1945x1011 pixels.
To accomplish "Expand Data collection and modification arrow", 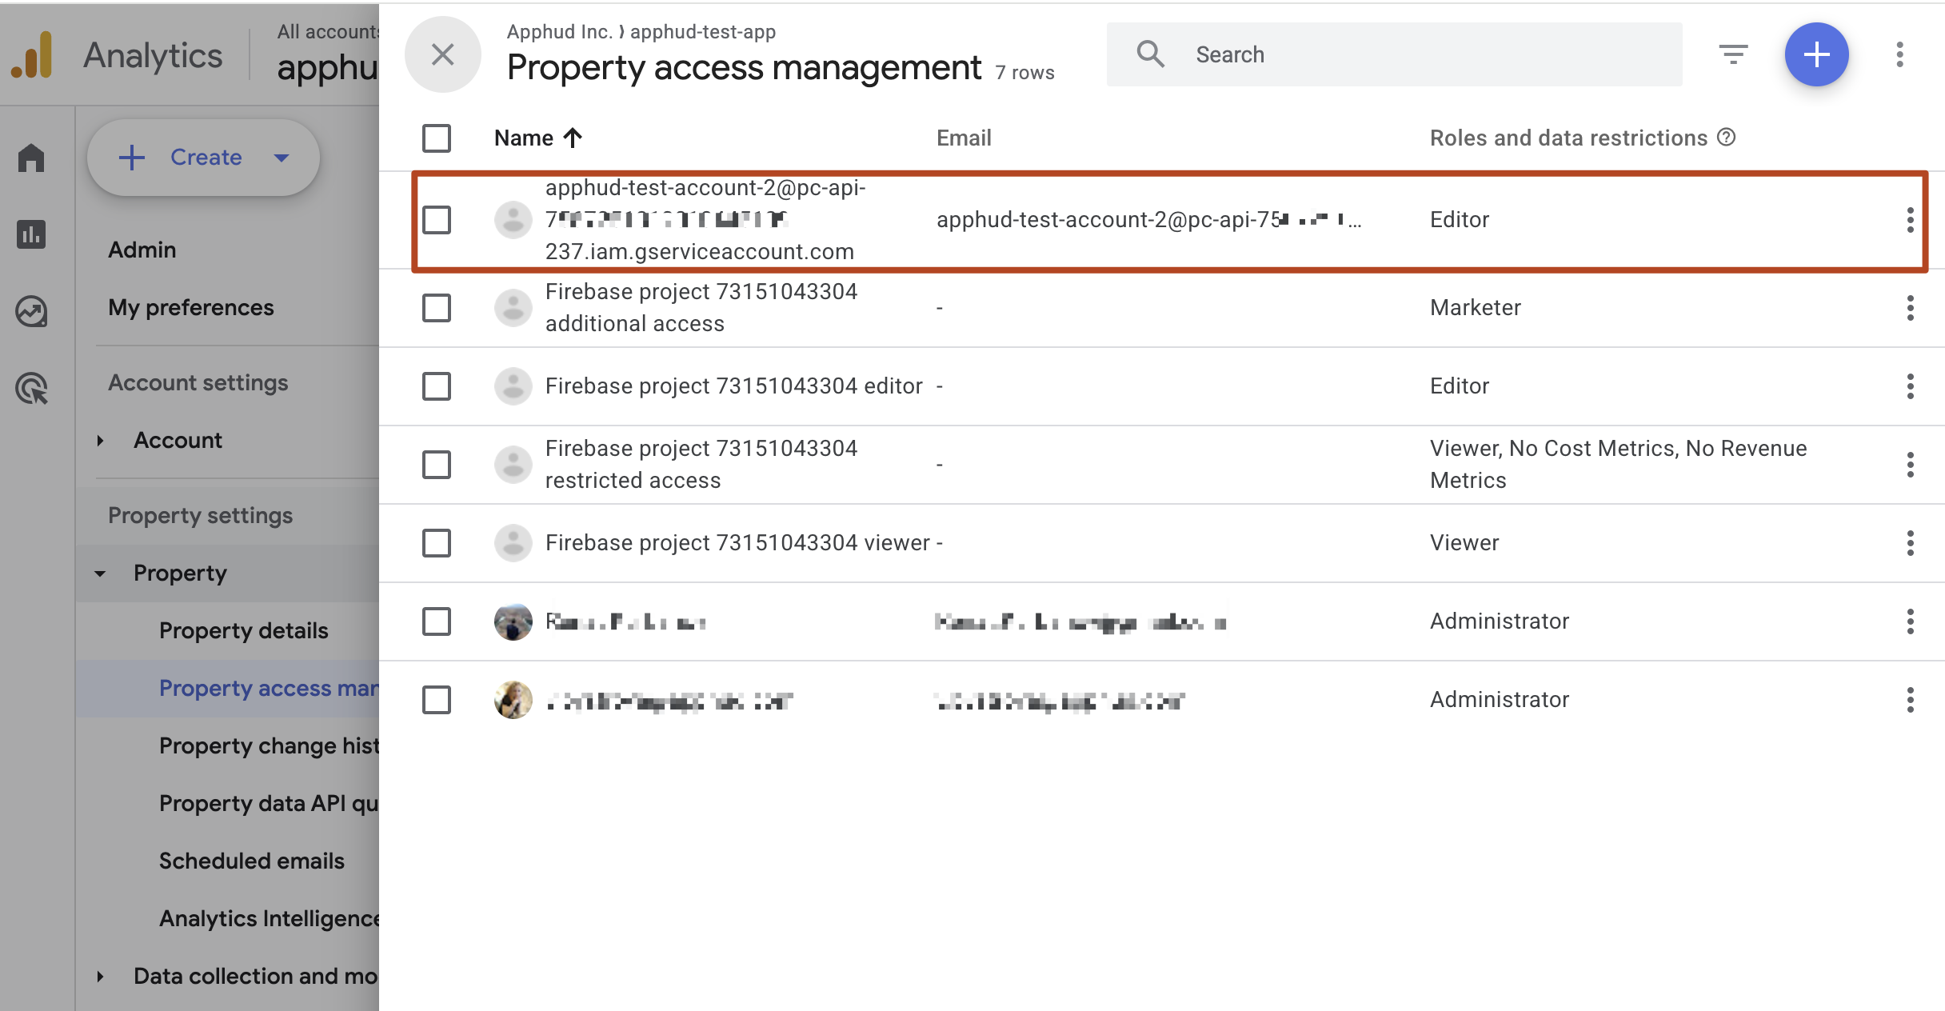I will (100, 977).
